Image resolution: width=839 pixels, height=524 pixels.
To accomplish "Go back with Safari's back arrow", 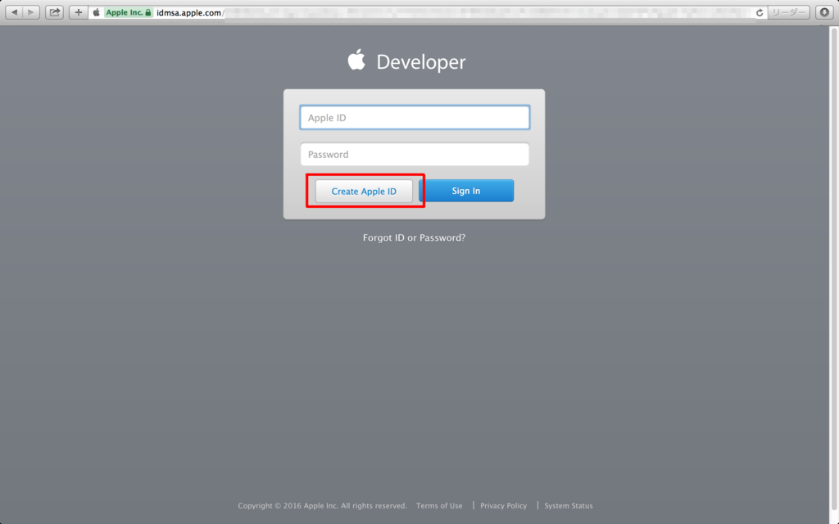I will tap(15, 12).
